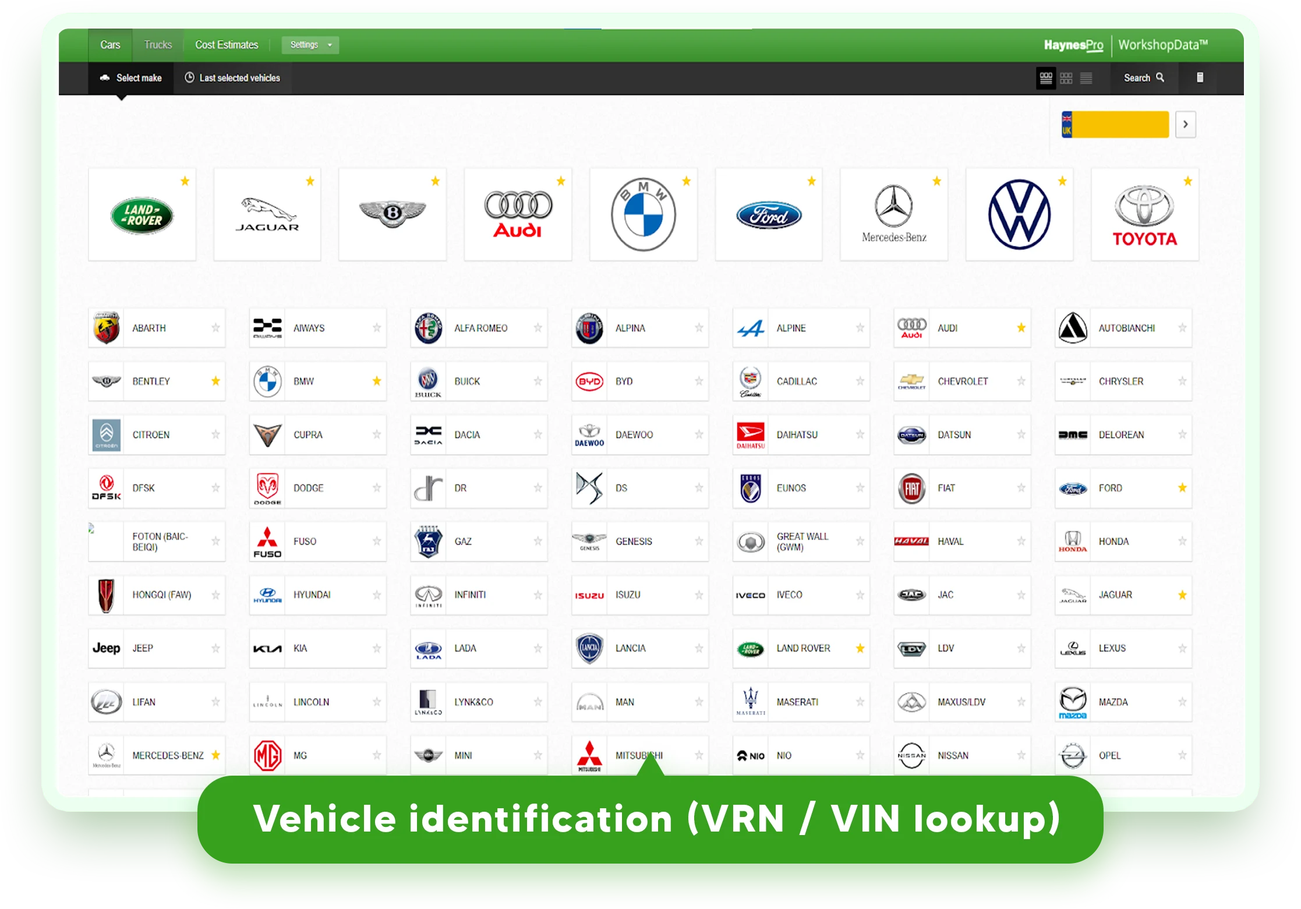Viewport: 1301px width, 909px height.
Task: Click the Alpine logo icon
Action: [751, 328]
